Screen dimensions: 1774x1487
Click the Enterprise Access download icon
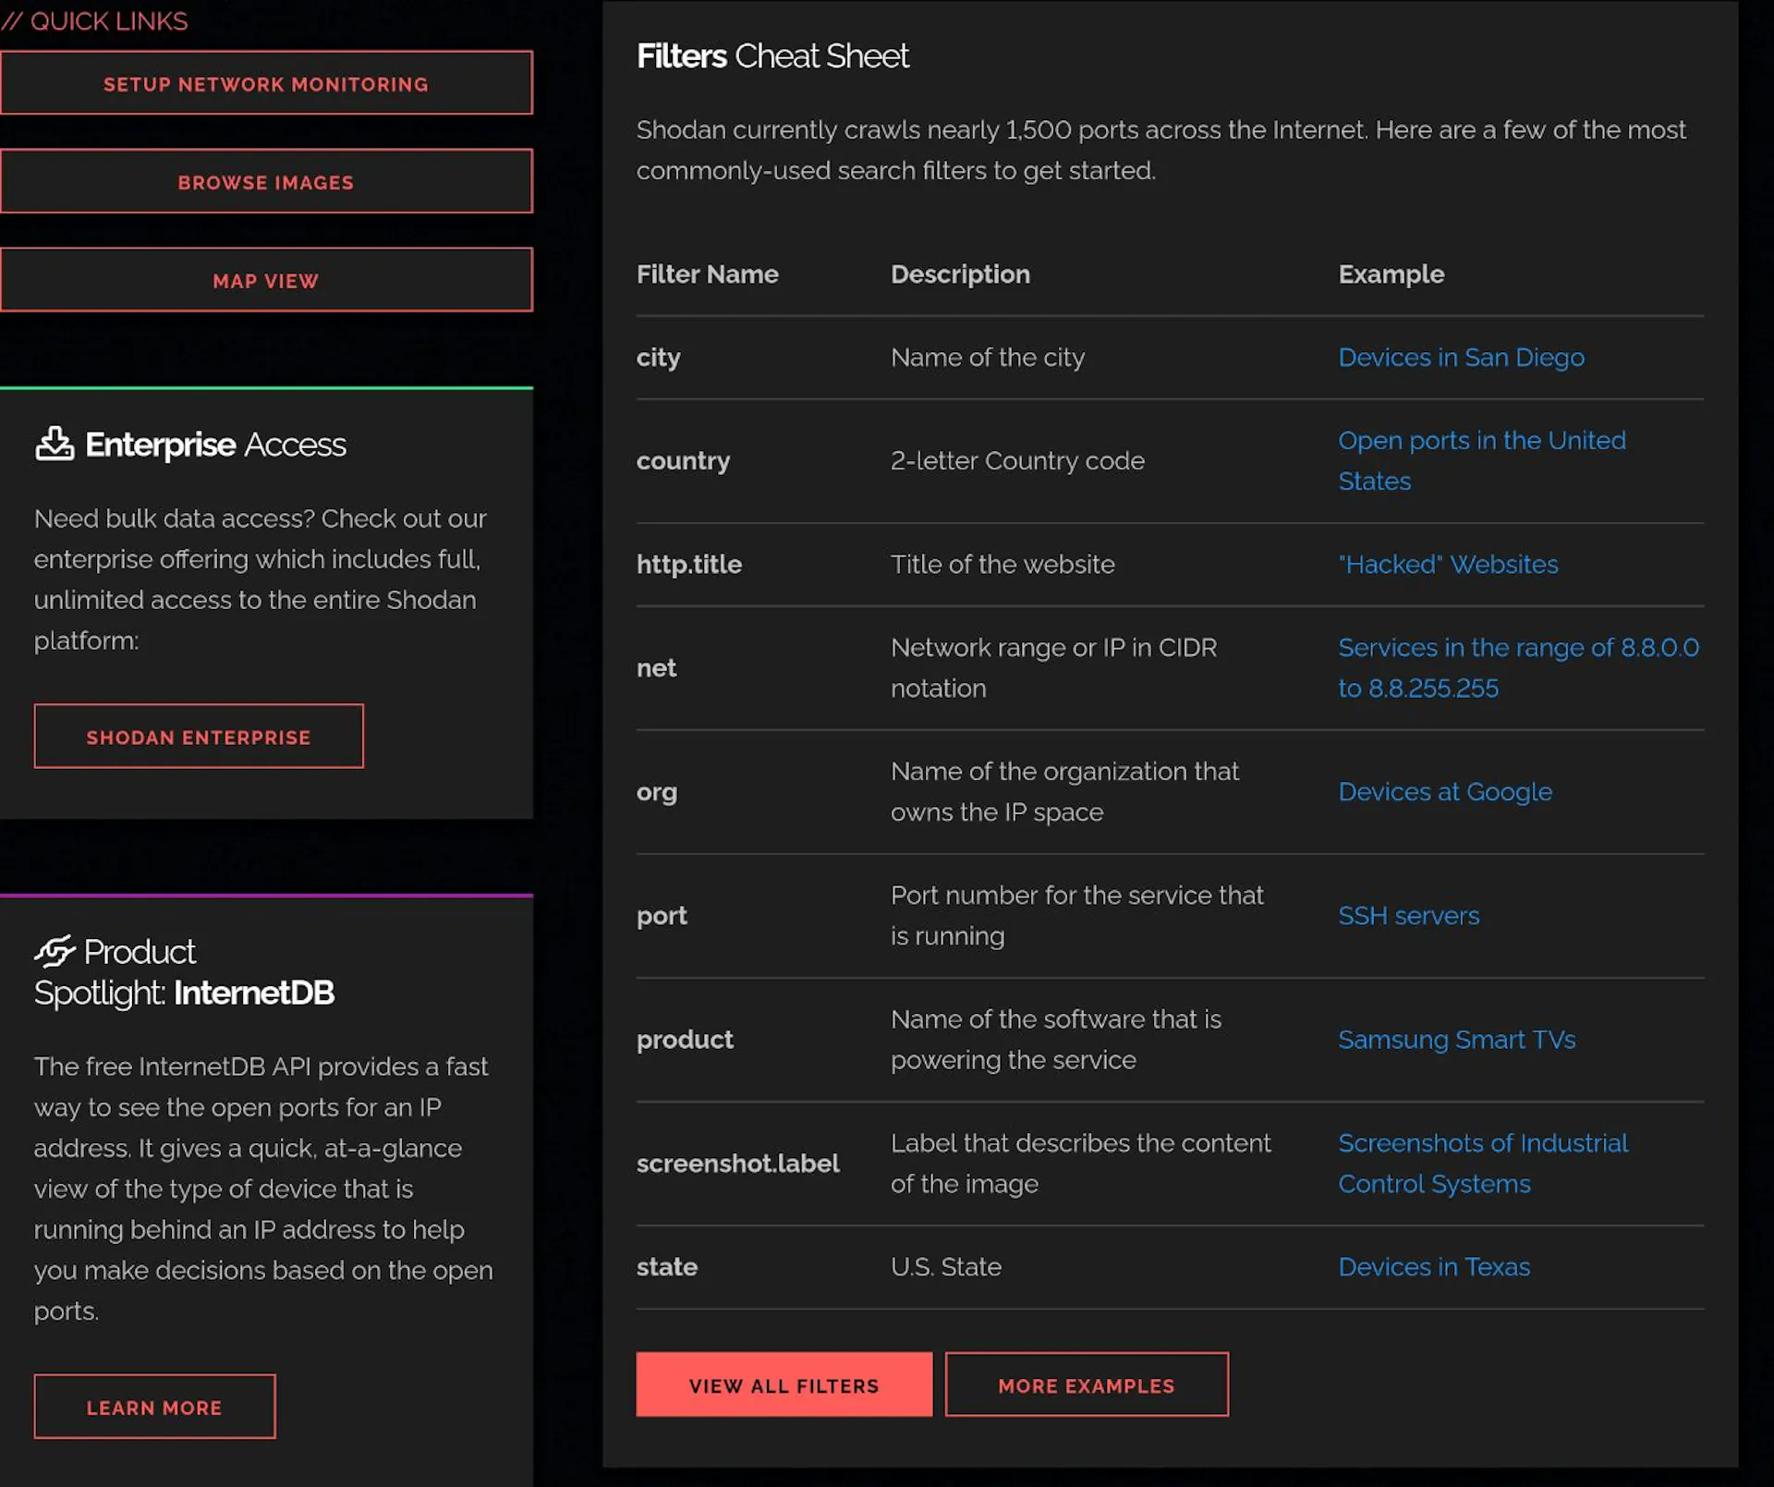click(x=55, y=444)
